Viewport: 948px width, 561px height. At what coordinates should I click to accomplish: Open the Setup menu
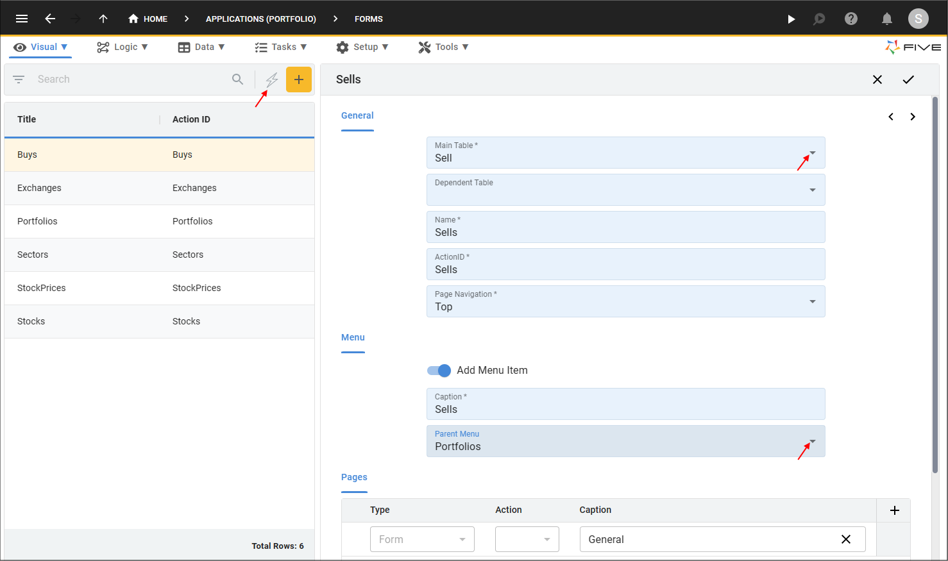[362, 47]
